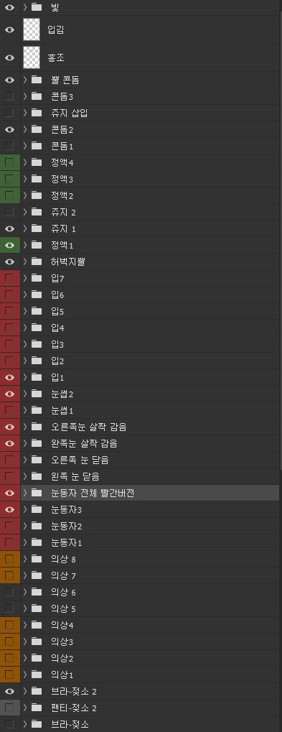Select the group named 눈썹1

click(62, 410)
